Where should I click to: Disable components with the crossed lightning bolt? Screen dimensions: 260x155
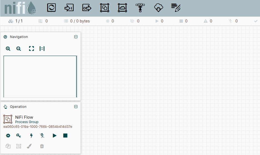[42, 136]
